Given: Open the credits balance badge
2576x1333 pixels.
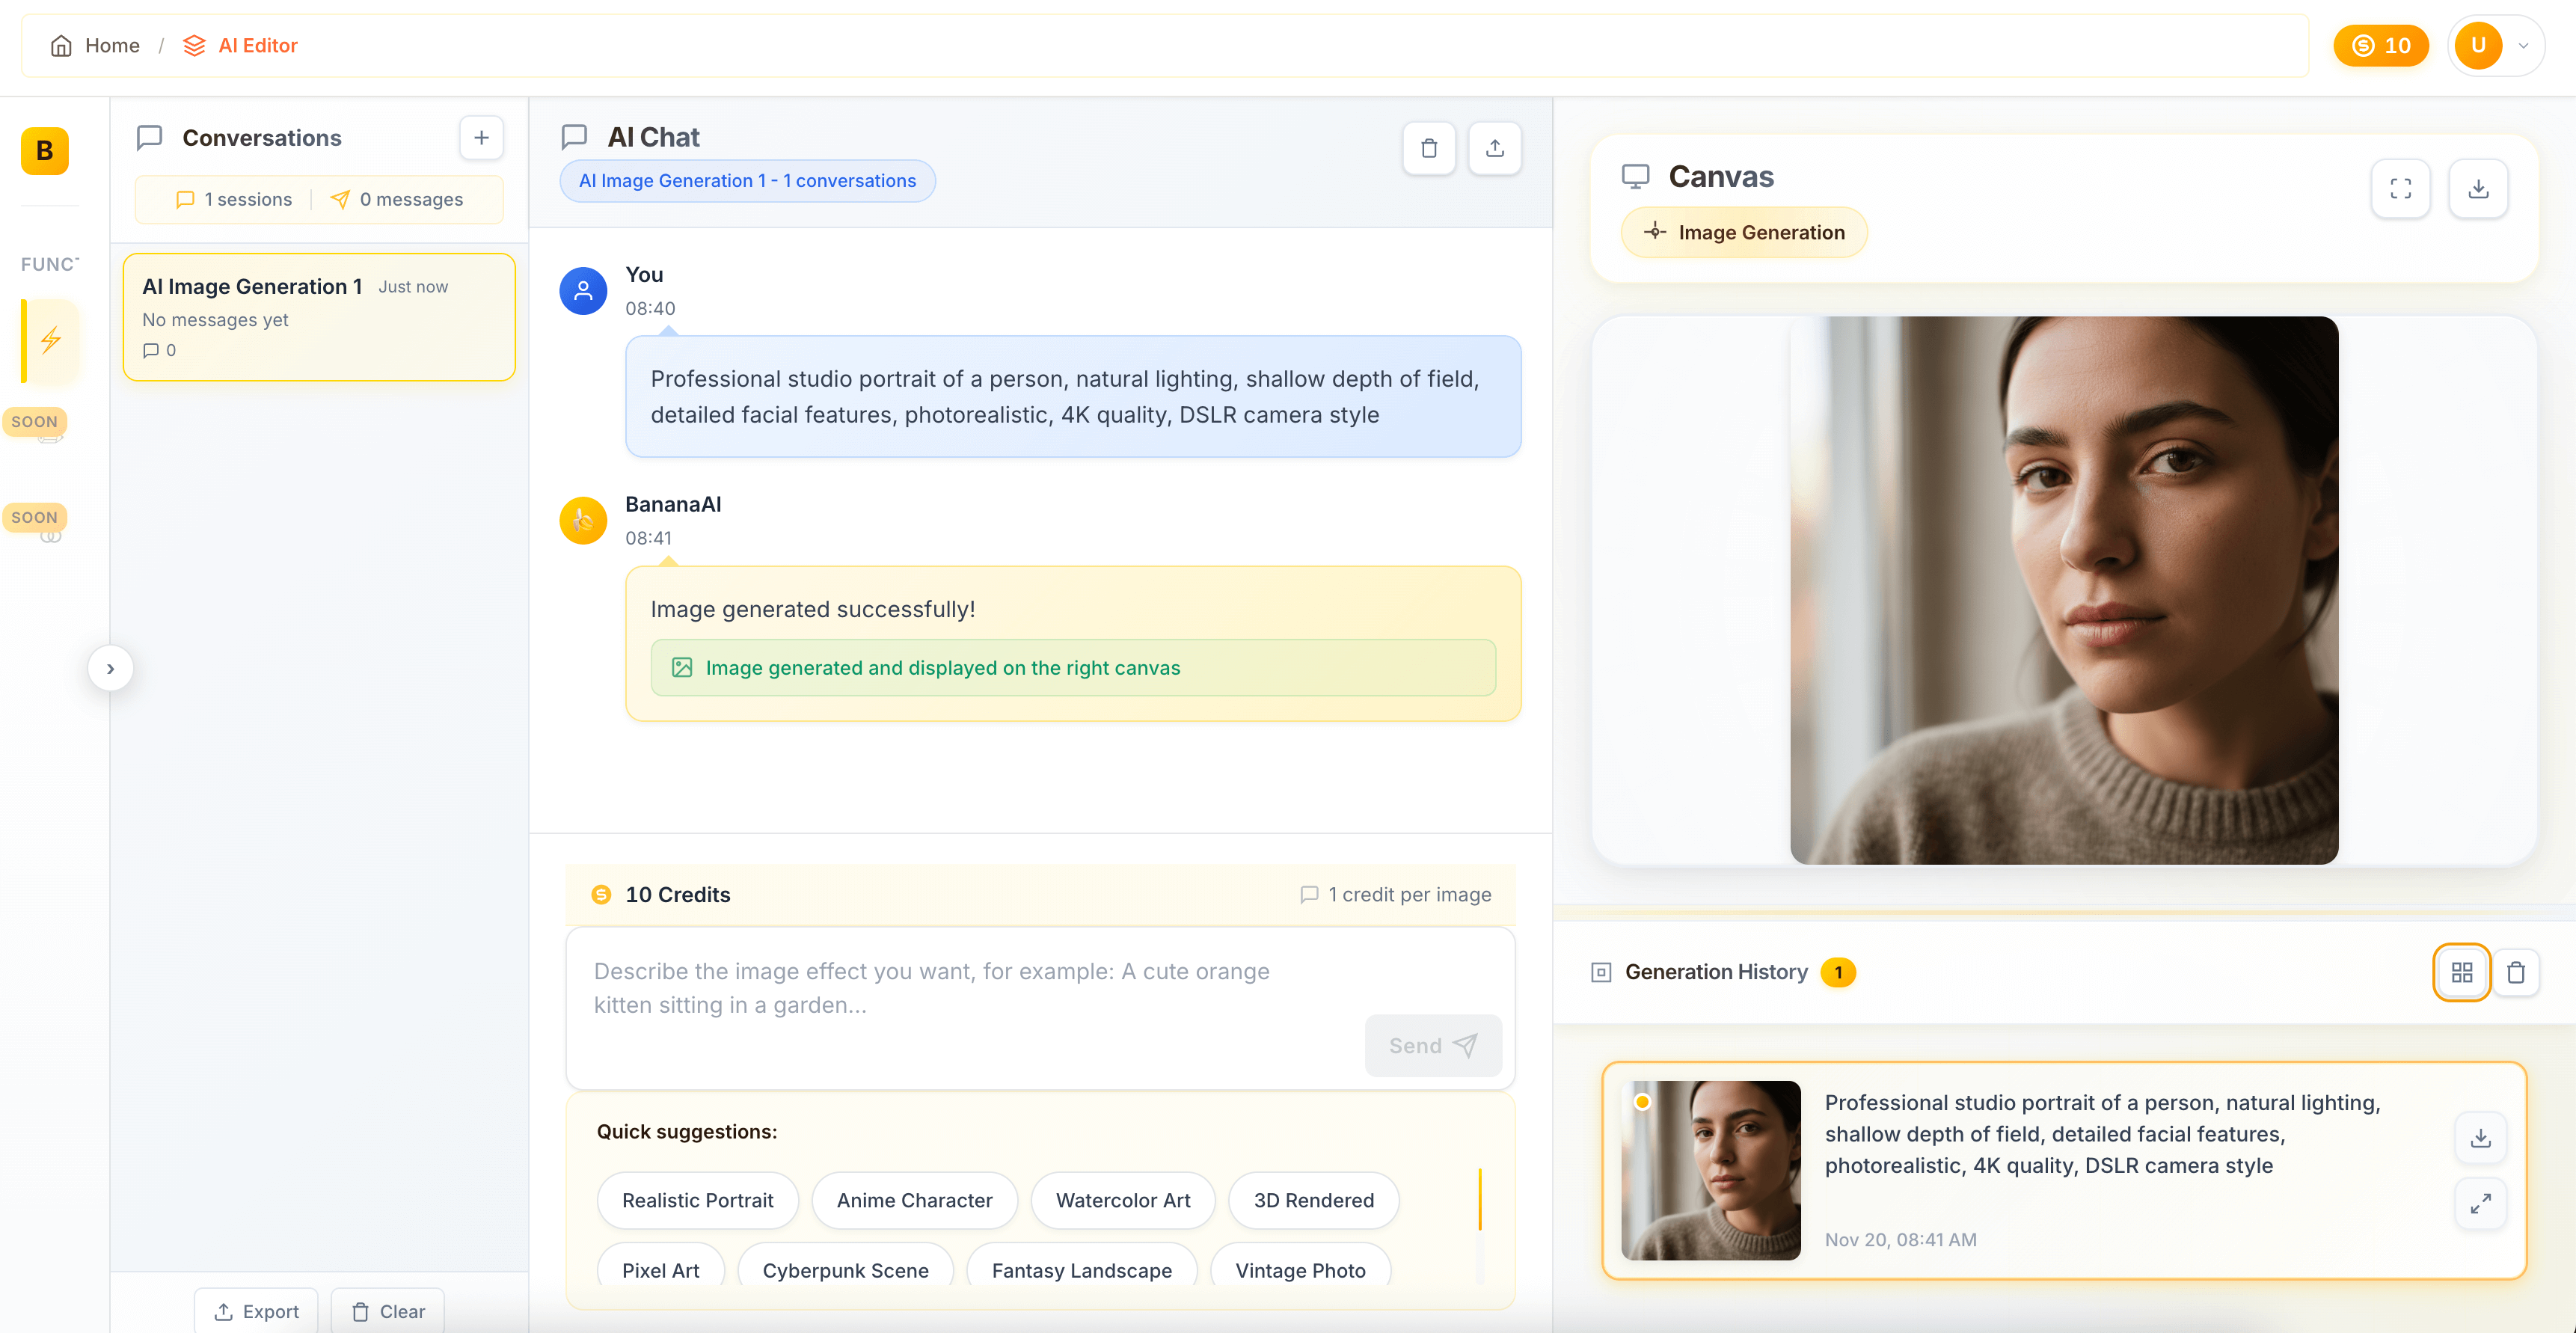Looking at the screenshot, I should [2380, 45].
